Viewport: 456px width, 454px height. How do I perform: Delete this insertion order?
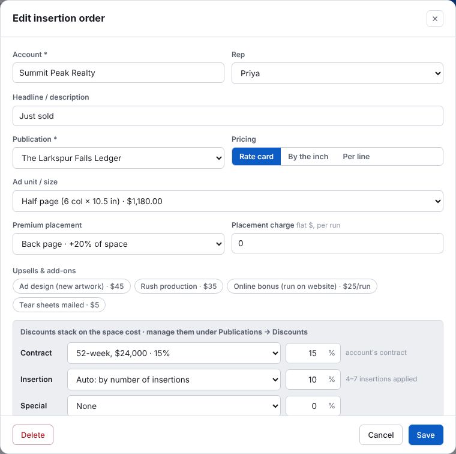pyautogui.click(x=33, y=435)
